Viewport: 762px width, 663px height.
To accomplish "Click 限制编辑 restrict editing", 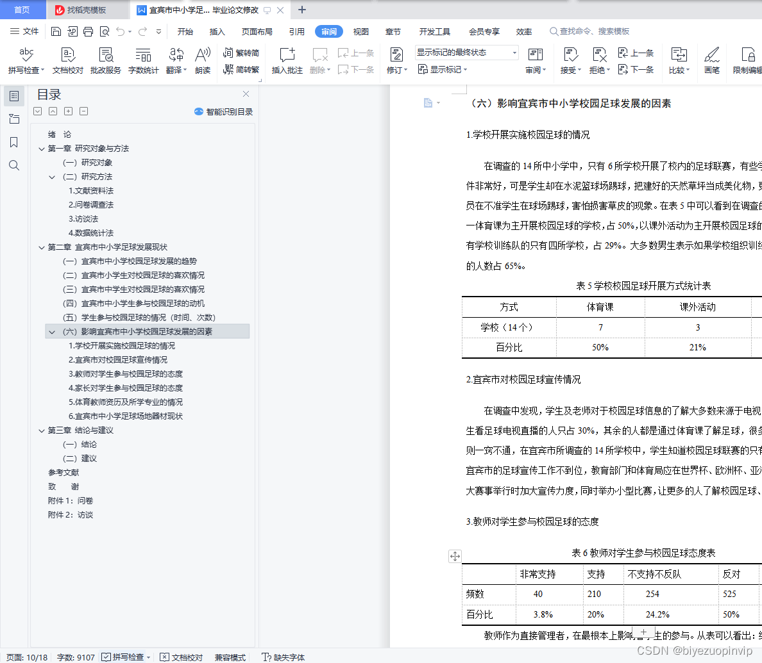I will [x=747, y=61].
